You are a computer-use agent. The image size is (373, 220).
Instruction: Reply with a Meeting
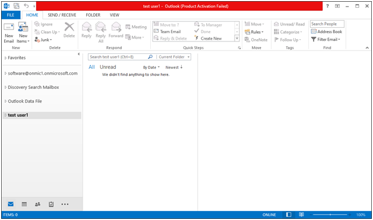point(136,27)
